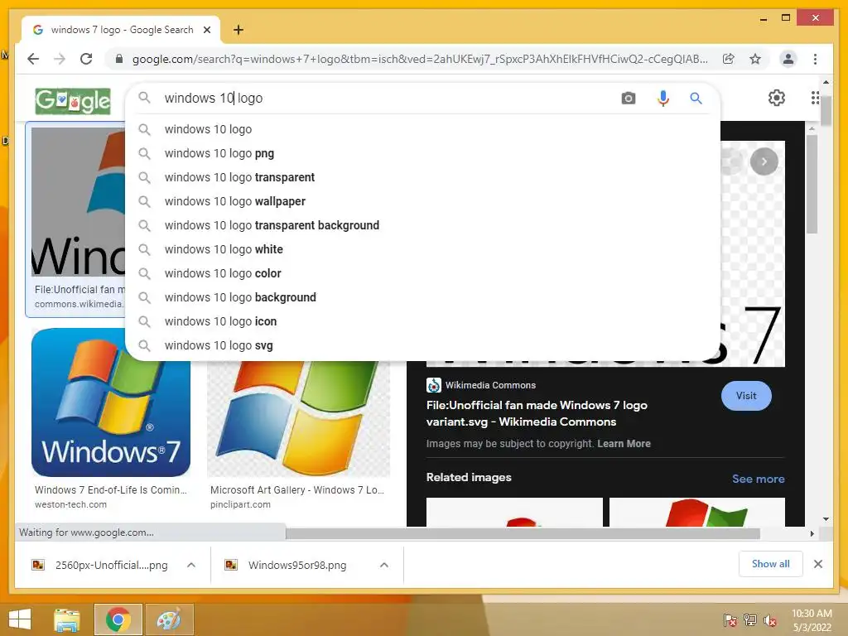Open the commons.wikimedia Windows thumbnail
Viewport: 848px width, 636px height.
(79, 202)
